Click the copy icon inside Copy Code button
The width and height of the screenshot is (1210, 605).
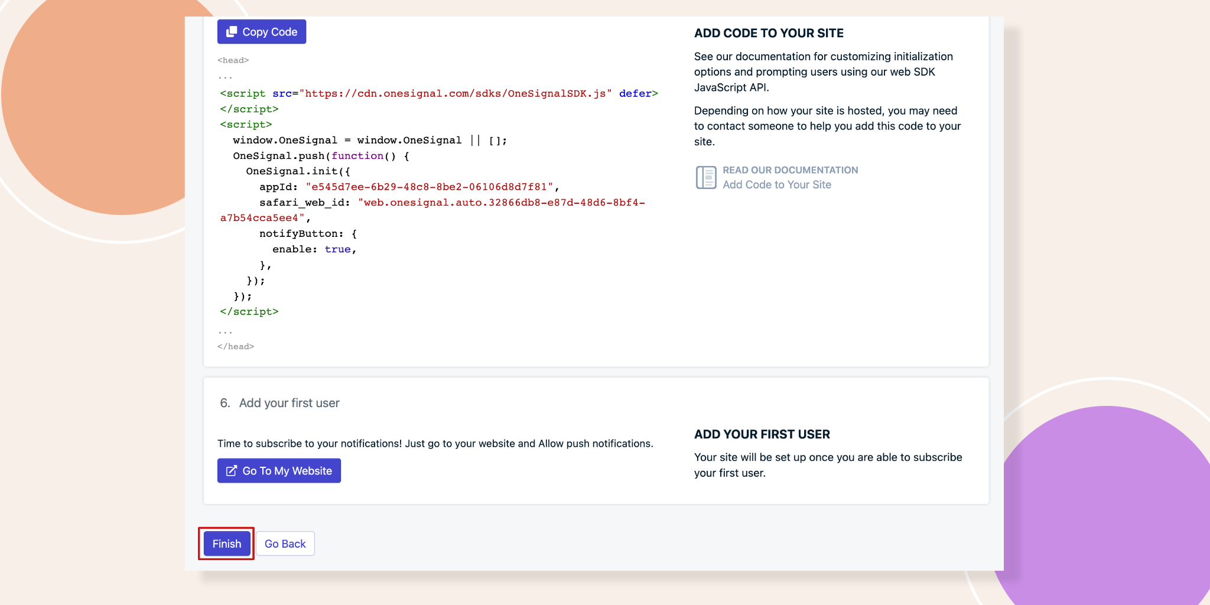tap(232, 31)
